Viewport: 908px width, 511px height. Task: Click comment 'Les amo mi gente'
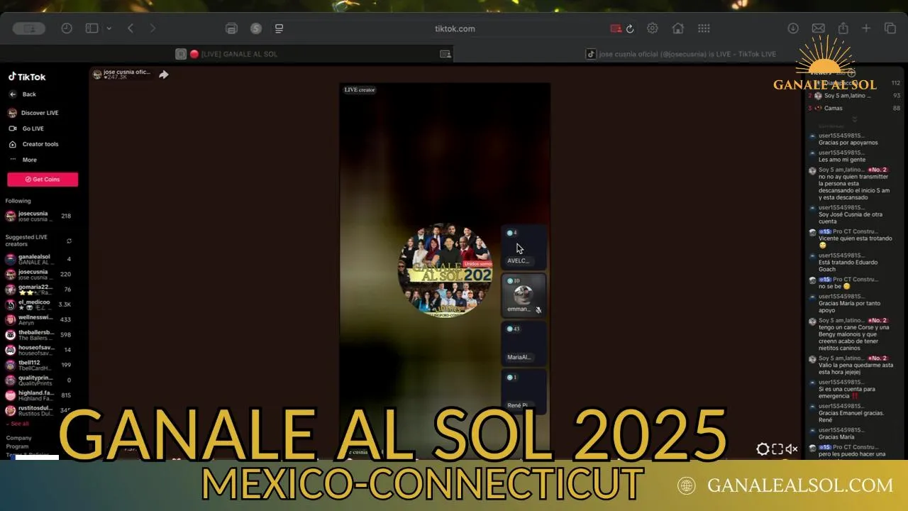(x=842, y=160)
